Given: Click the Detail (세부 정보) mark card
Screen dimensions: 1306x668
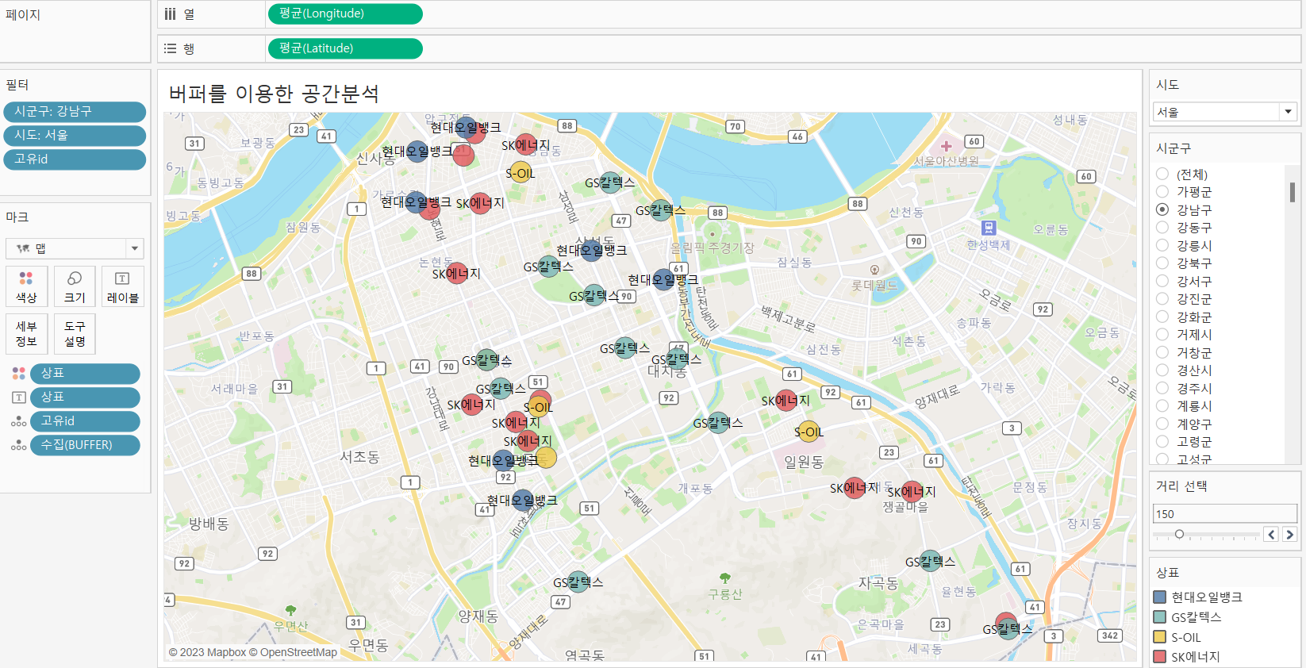Looking at the screenshot, I should 26,333.
